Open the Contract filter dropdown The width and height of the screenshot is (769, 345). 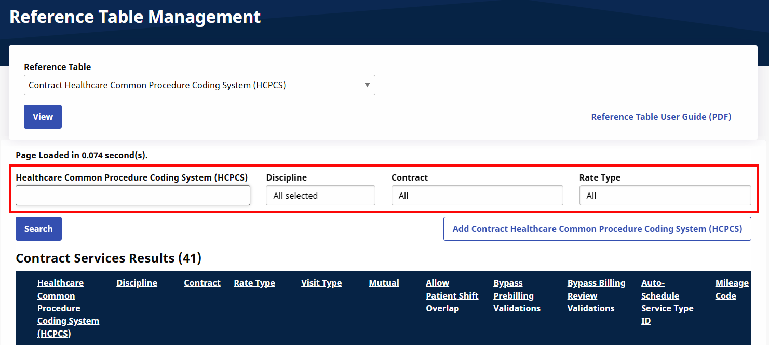[477, 195]
